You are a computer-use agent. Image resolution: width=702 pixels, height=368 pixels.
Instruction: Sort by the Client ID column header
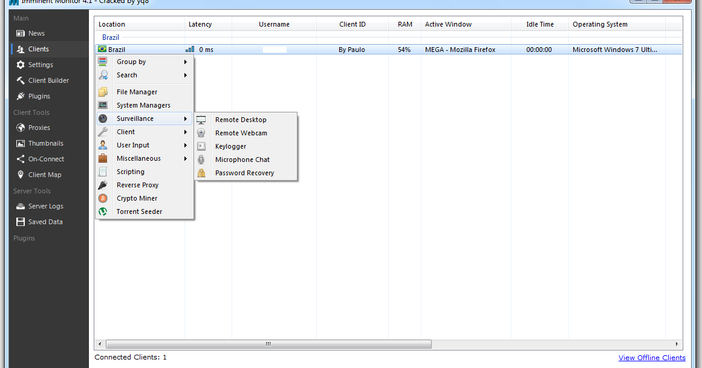point(353,24)
